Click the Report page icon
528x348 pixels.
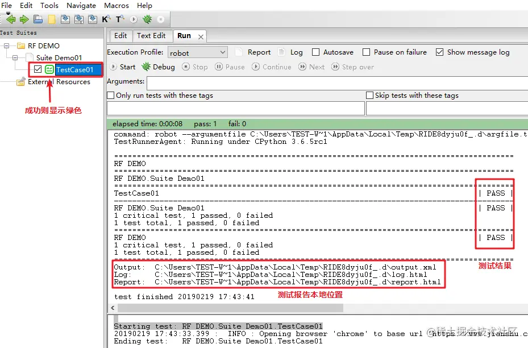[x=239, y=52]
